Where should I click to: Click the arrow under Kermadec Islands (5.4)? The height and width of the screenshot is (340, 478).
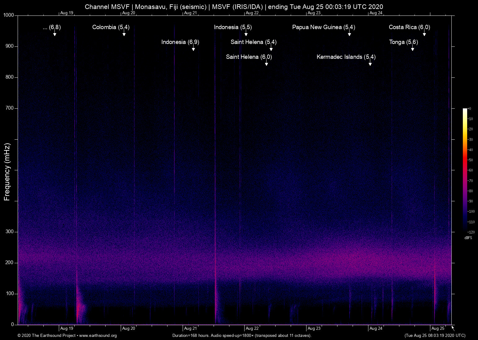(x=370, y=63)
